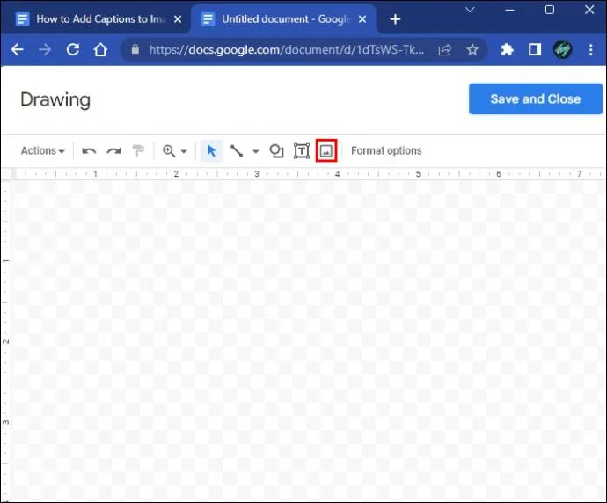Viewport: 607px width, 503px height.
Task: Click the address bar URL
Action: click(x=287, y=49)
